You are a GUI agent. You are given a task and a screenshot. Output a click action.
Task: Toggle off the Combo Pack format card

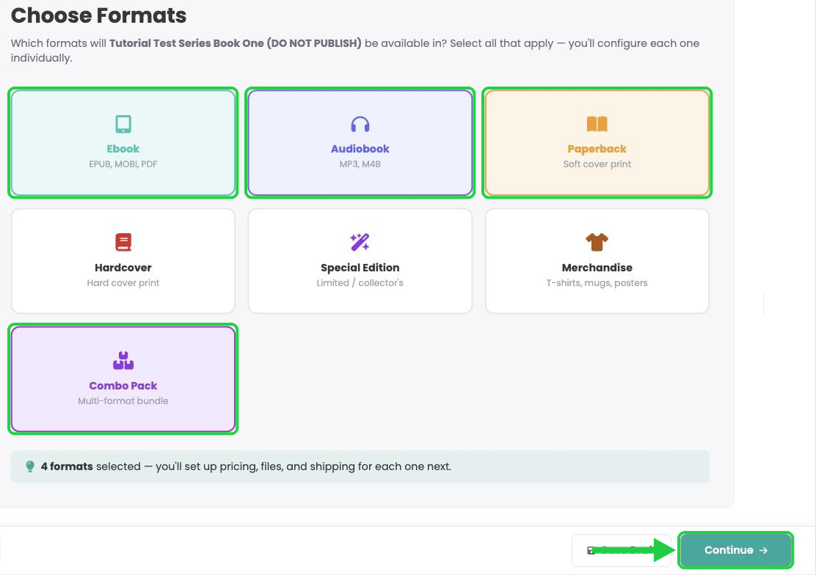123,379
